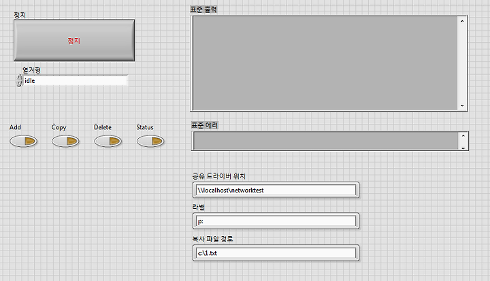
Task: Select the Status label above the switch
Action: click(x=145, y=127)
